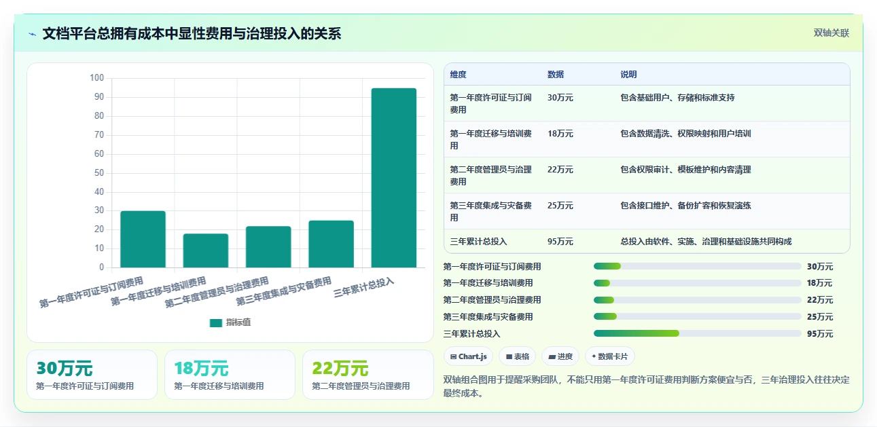Image resolution: width=877 pixels, height=427 pixels.
Task: Open the 22万元 data card
Action: click(x=368, y=375)
